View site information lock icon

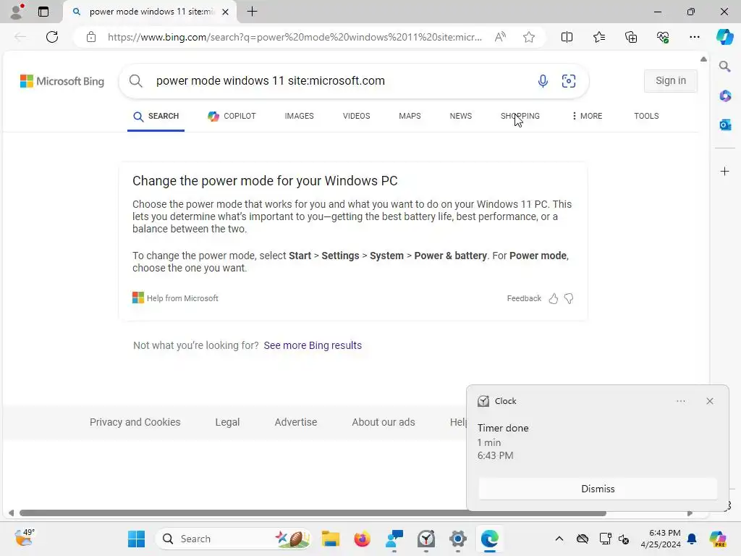tap(91, 37)
